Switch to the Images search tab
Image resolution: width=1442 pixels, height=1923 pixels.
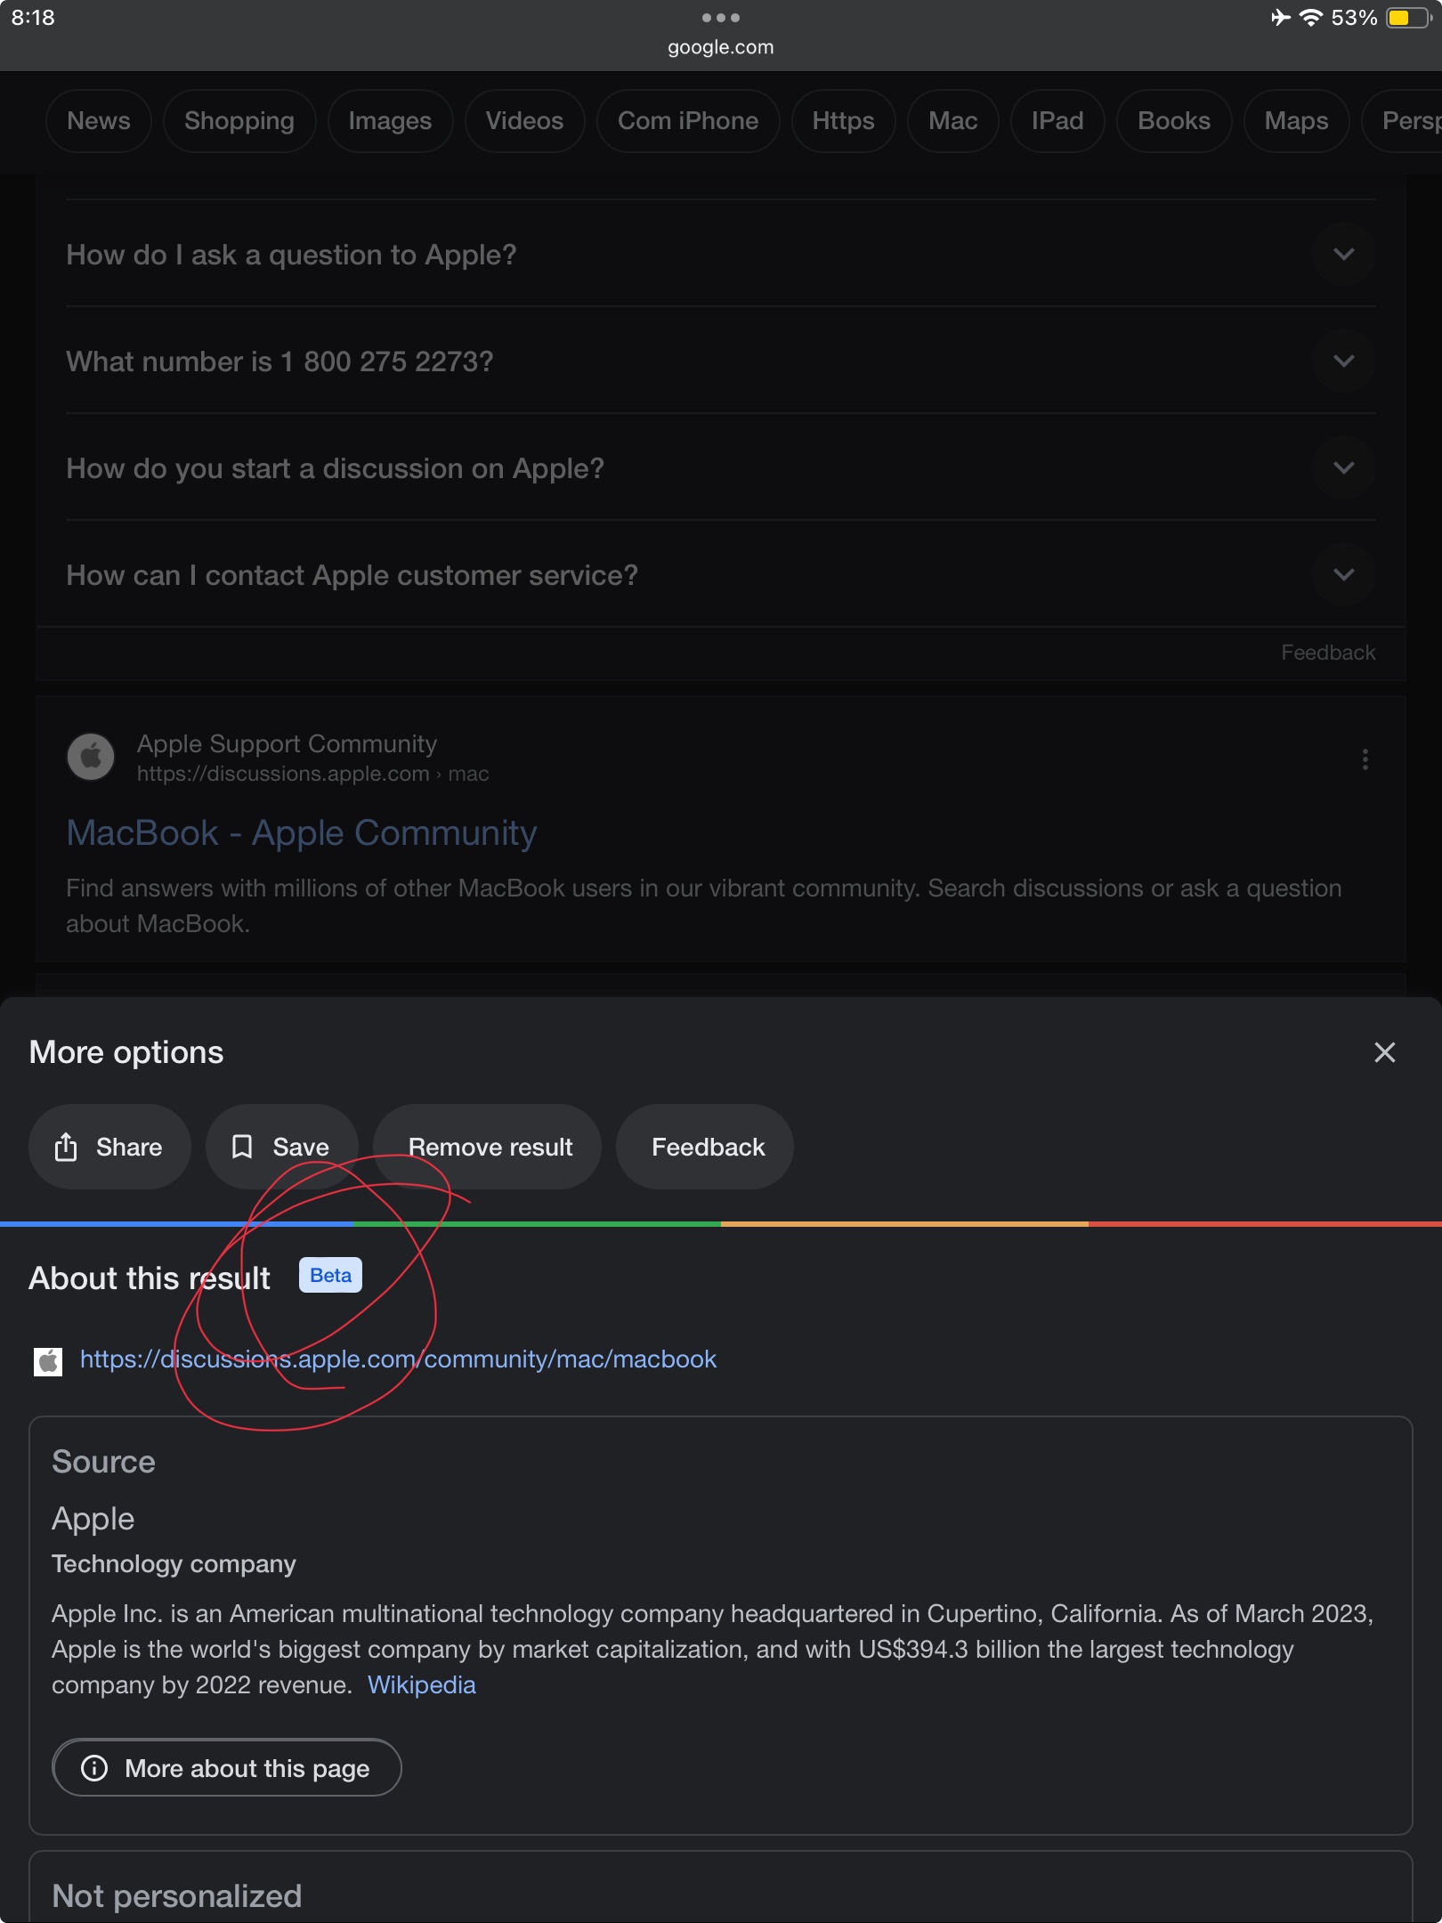coord(389,120)
